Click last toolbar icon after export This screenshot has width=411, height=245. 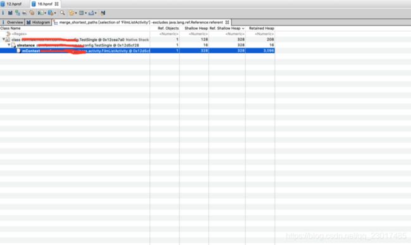pyautogui.click(x=103, y=13)
